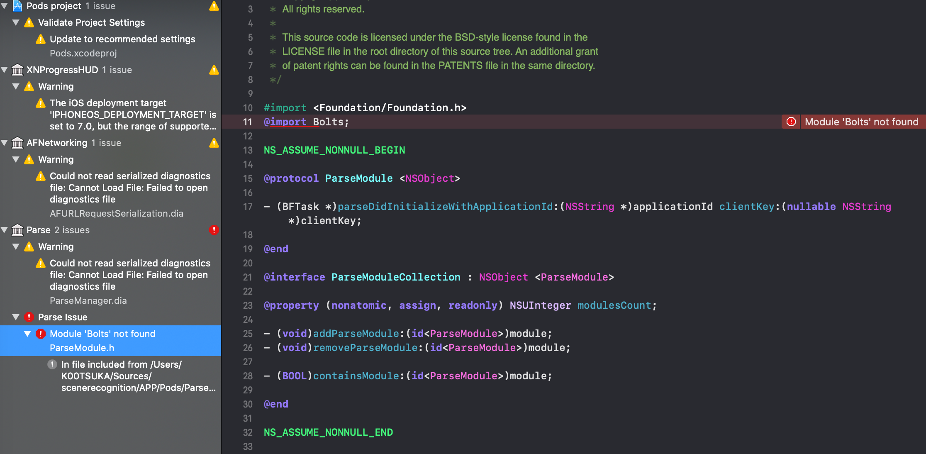Viewport: 926px width, 454px height.
Task: Select 'Module Bolts not found' in ParseModule.h
Action: [x=110, y=341]
